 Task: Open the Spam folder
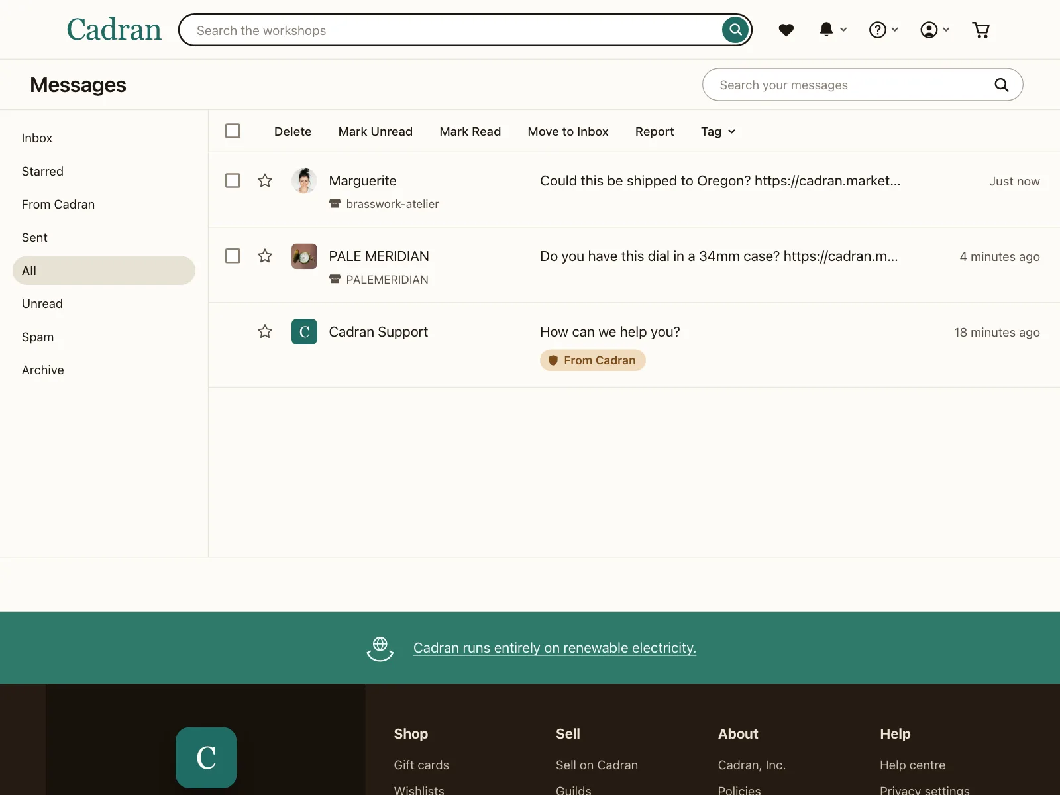click(x=104, y=337)
